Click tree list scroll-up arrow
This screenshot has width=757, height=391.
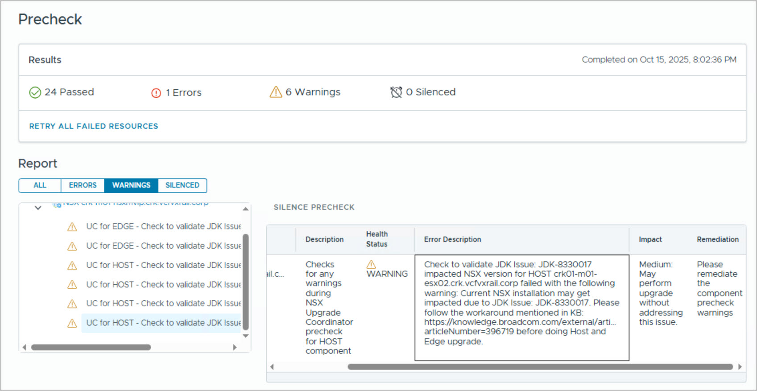(x=245, y=208)
